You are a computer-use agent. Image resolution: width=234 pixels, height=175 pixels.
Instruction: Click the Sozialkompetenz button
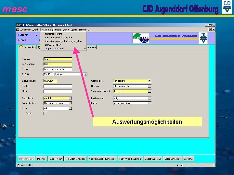(x=153, y=159)
